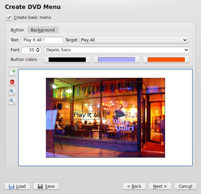This screenshot has width=201, height=194.
Task: Cancel the DVD menu wizard
Action: point(183,186)
